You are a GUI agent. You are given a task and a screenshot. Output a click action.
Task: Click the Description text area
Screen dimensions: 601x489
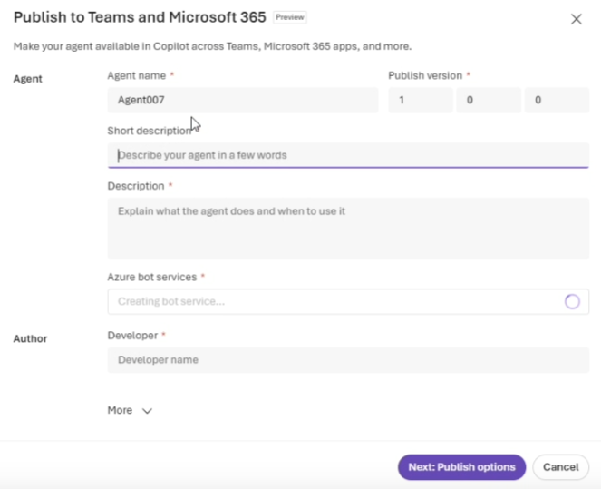348,229
